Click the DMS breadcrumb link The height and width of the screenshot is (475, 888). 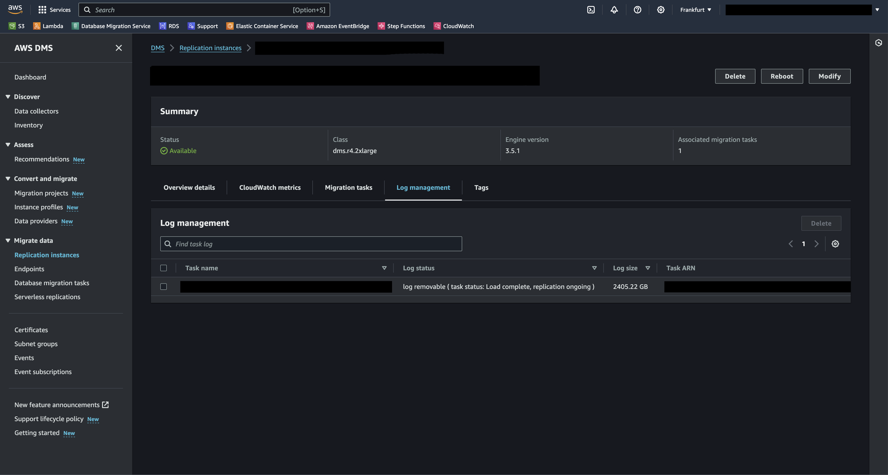158,48
